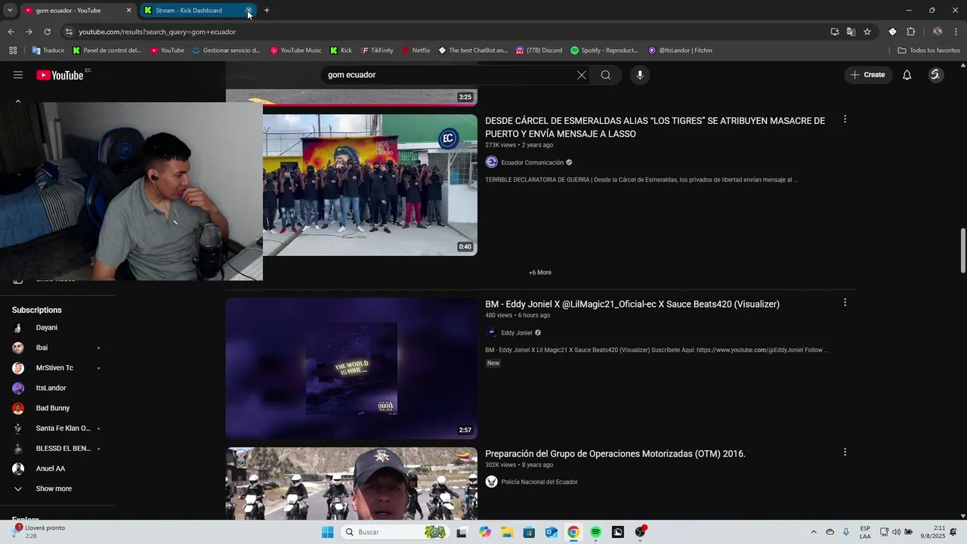The width and height of the screenshot is (967, 544).
Task: Go forward in browser history
Action: 29,32
